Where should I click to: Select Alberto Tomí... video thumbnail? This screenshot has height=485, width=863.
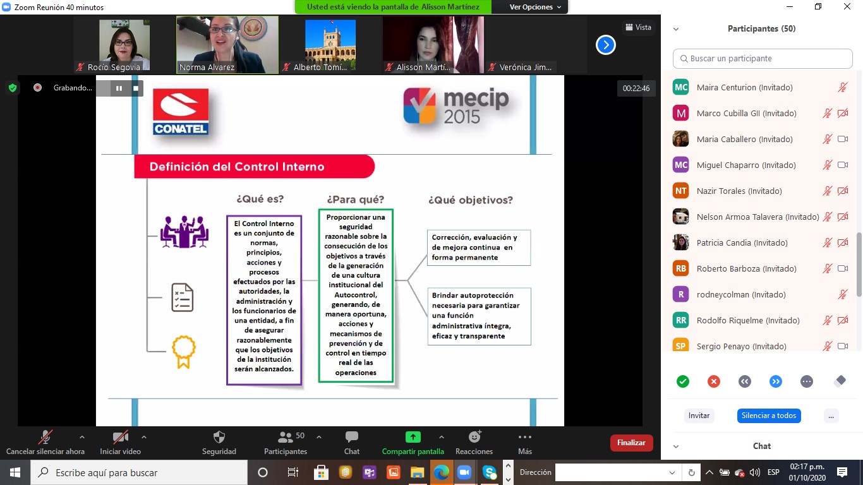pos(330,45)
